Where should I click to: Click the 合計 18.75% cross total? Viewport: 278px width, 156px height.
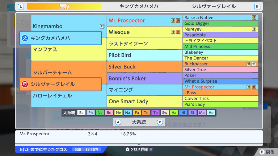tap(86, 150)
